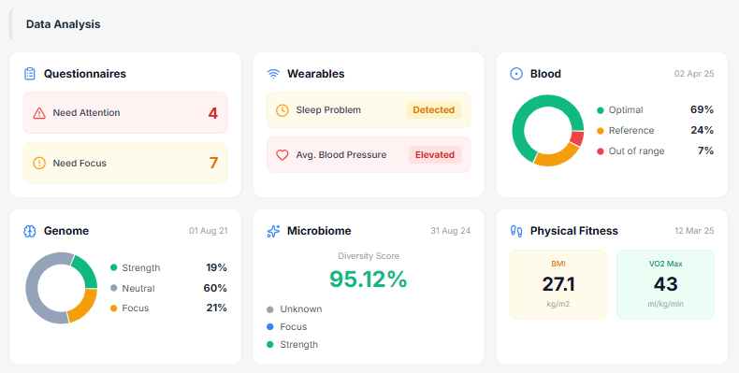Click the orange Reference legend dot
The width and height of the screenshot is (739, 373).
click(601, 131)
